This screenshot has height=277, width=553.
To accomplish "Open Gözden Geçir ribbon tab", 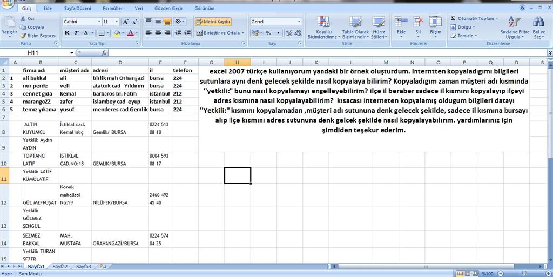I will (x=168, y=8).
